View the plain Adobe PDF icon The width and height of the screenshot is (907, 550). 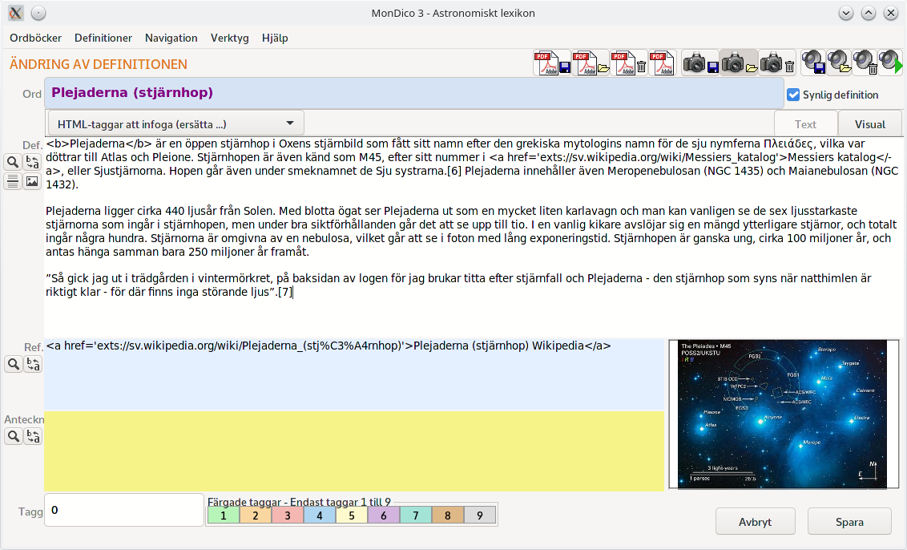click(x=662, y=63)
